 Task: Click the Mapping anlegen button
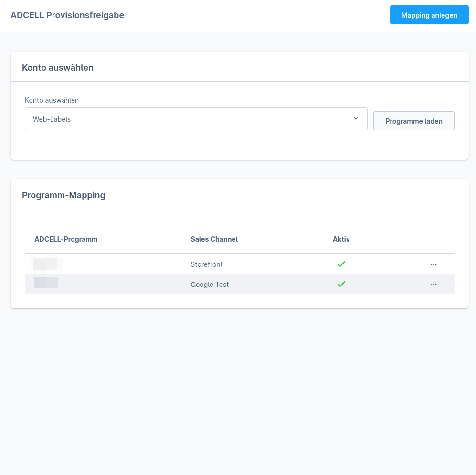point(429,15)
